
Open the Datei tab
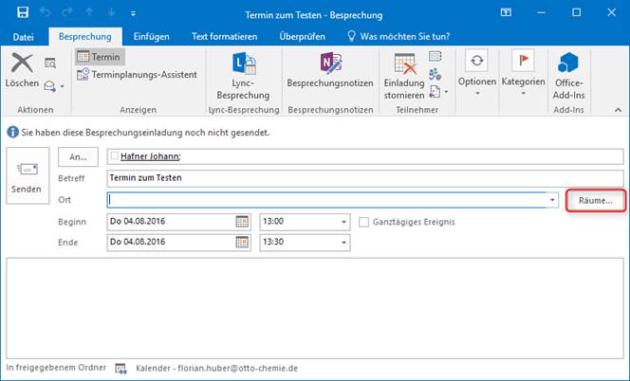coord(23,37)
